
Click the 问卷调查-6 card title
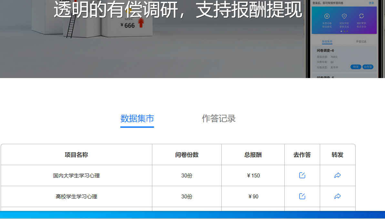[x=325, y=50]
